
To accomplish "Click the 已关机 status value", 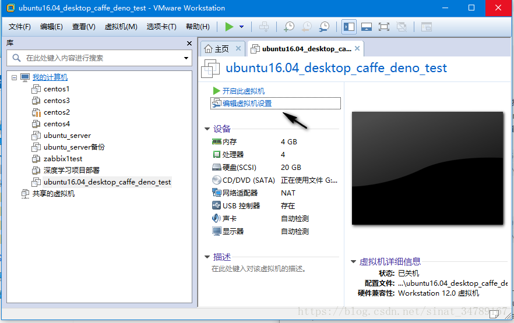I will pos(409,274).
